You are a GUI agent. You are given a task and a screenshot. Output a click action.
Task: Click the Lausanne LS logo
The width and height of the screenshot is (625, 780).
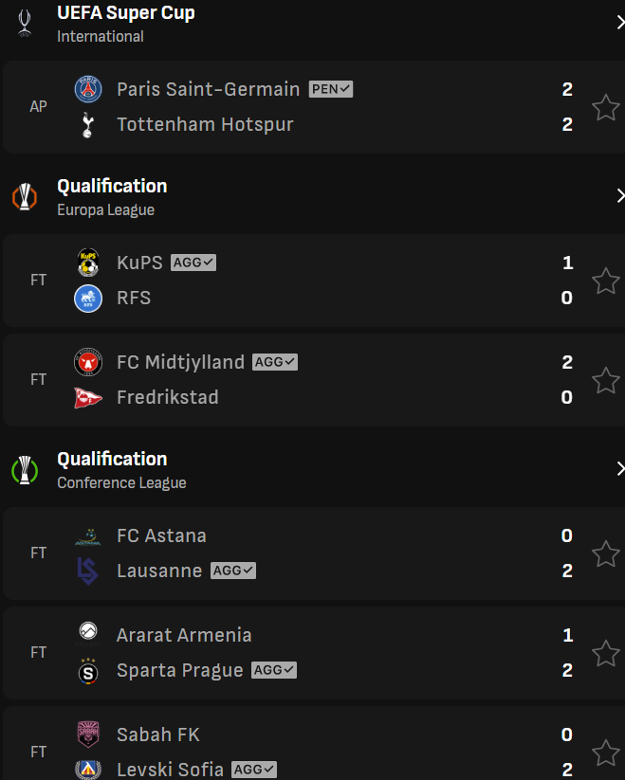[x=88, y=571]
